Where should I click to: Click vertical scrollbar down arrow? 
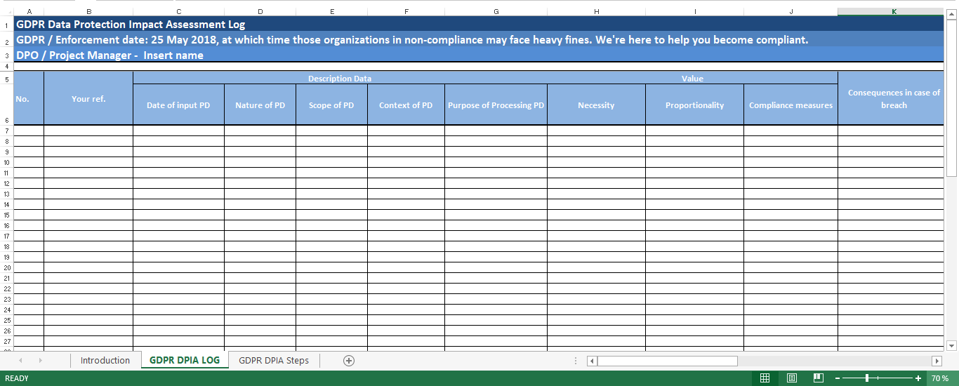(951, 345)
